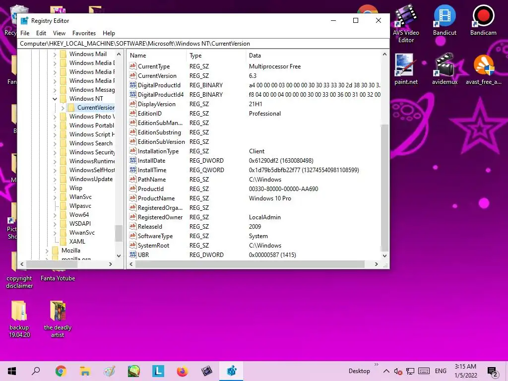Expand the Wow64 key
The image size is (508, 381).
[x=55, y=215]
